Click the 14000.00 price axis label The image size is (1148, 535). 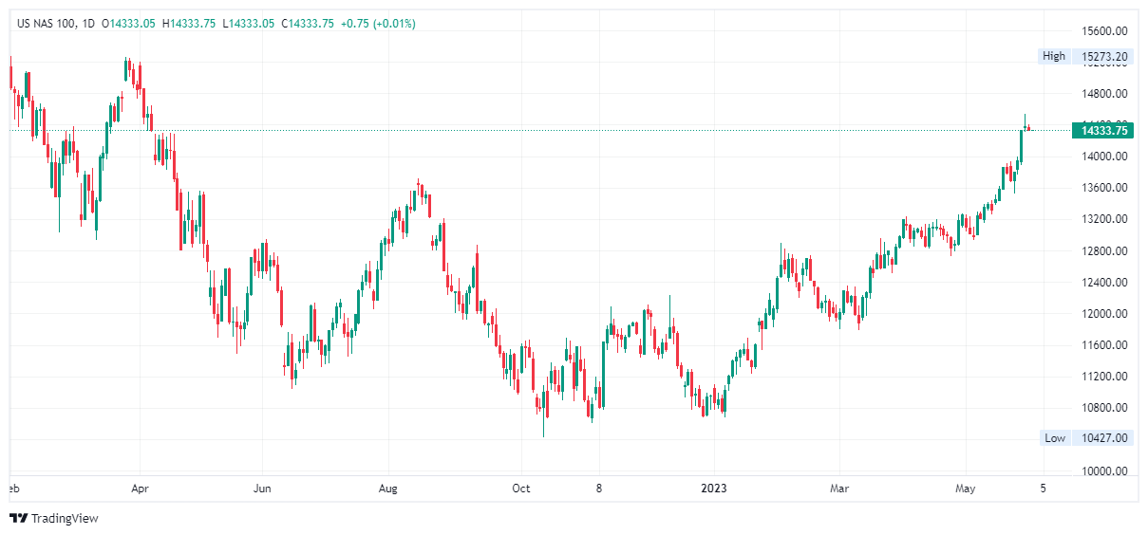(1104, 157)
